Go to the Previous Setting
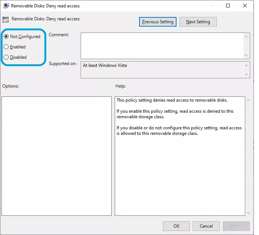 click(158, 22)
